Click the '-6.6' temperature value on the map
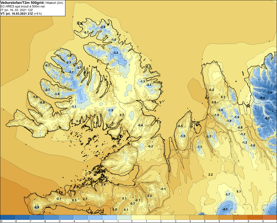 (x=262, y=98)
